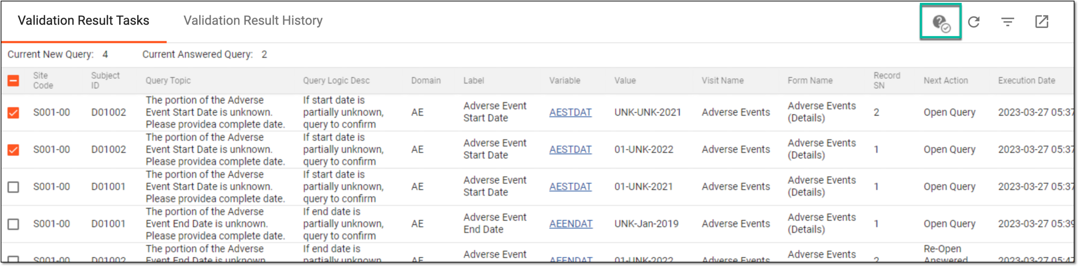Image resolution: width=1078 pixels, height=266 pixels.
Task: Open the AEENDAT link for UNK-Jan-2019
Action: click(570, 224)
